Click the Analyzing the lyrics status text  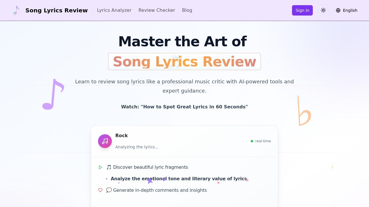click(x=137, y=147)
